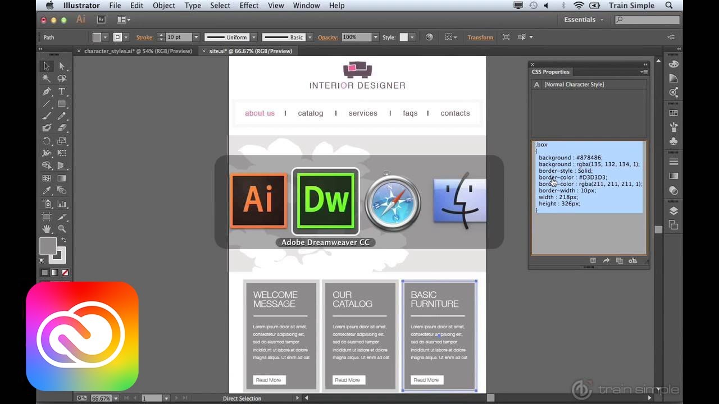Screen dimensions: 719x404
Task: Switch paint mode to Gradient
Action: point(54,273)
